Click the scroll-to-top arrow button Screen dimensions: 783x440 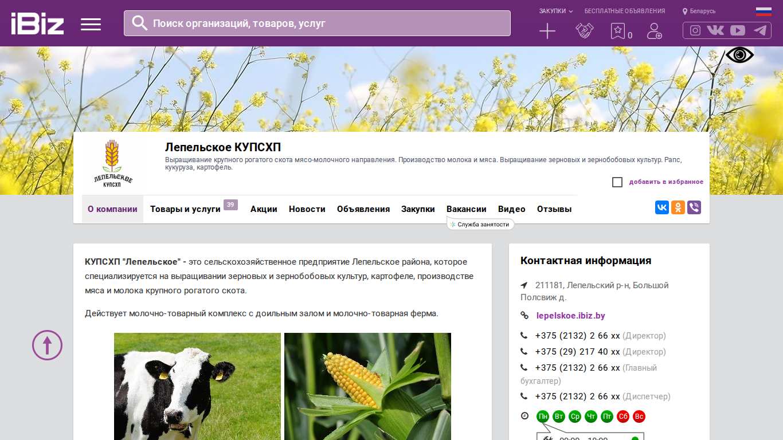(47, 345)
